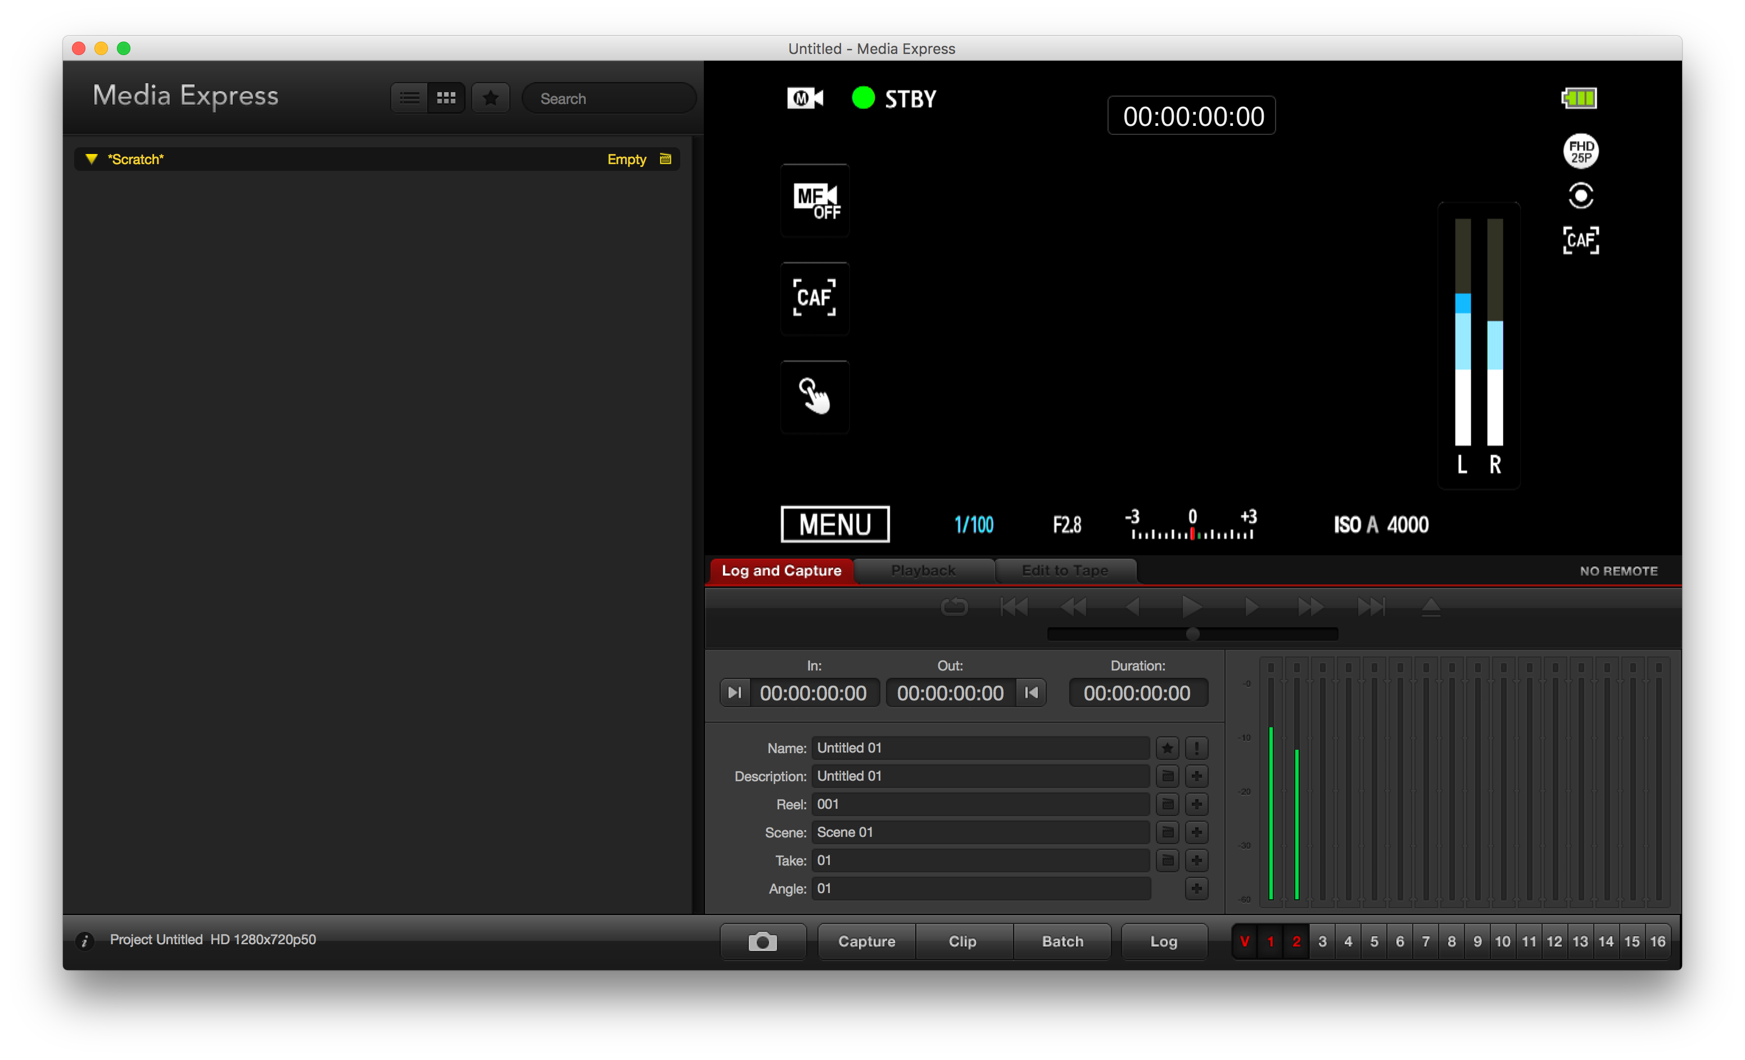Increment Reel with plus button
The width and height of the screenshot is (1745, 1060).
pos(1196,804)
